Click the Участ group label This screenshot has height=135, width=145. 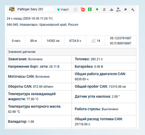tap(65, 9)
